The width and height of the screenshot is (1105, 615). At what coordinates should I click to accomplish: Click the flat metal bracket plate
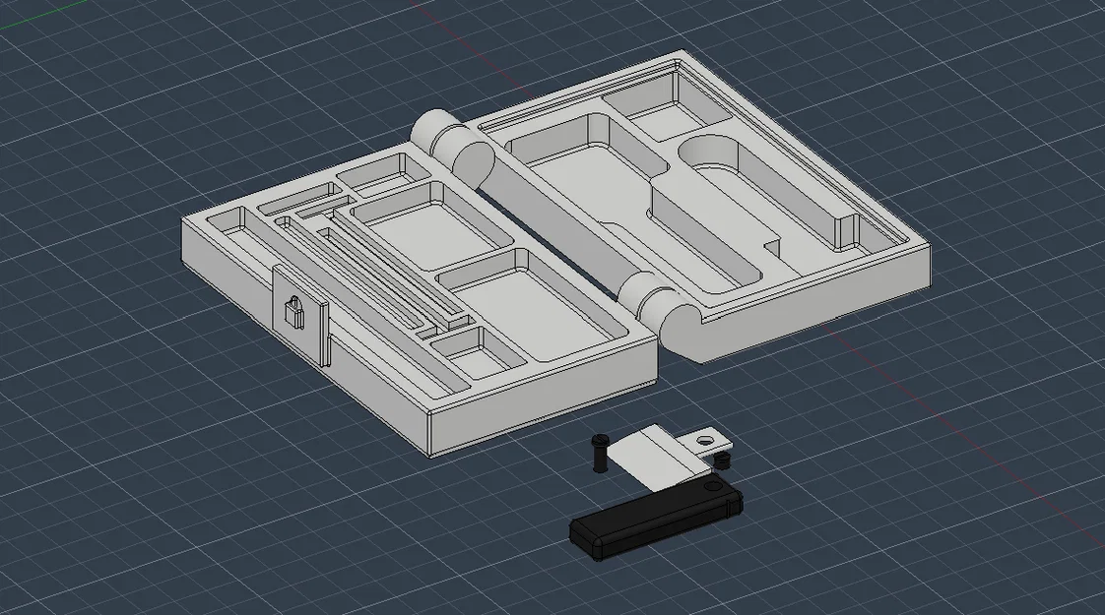(658, 458)
